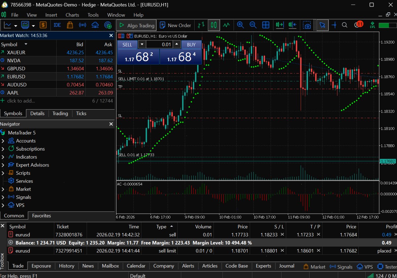Toggle Algo Trading on or off
Image resolution: width=397 pixels, height=278 pixels.
(137, 25)
